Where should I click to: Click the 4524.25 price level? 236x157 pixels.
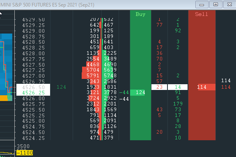coord(33,138)
